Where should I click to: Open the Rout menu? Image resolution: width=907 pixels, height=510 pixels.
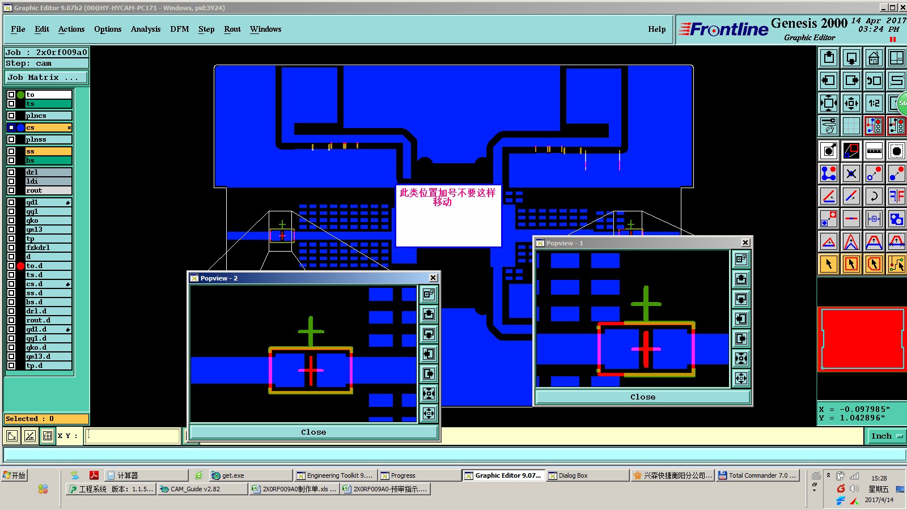[x=232, y=29]
